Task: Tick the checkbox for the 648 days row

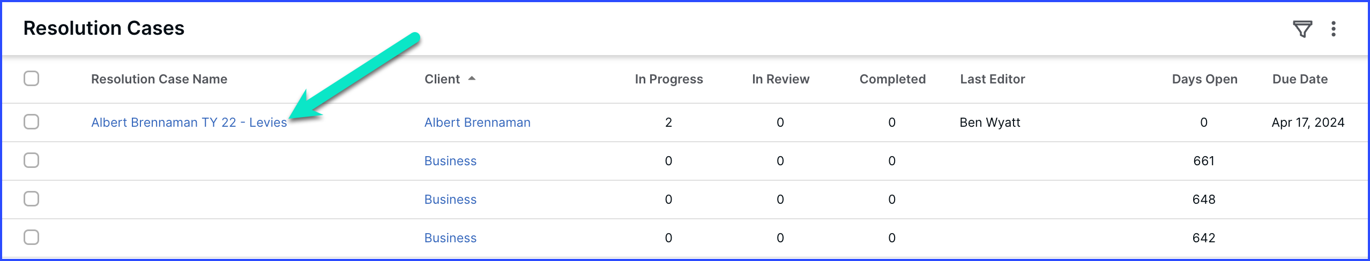Action: coord(32,199)
